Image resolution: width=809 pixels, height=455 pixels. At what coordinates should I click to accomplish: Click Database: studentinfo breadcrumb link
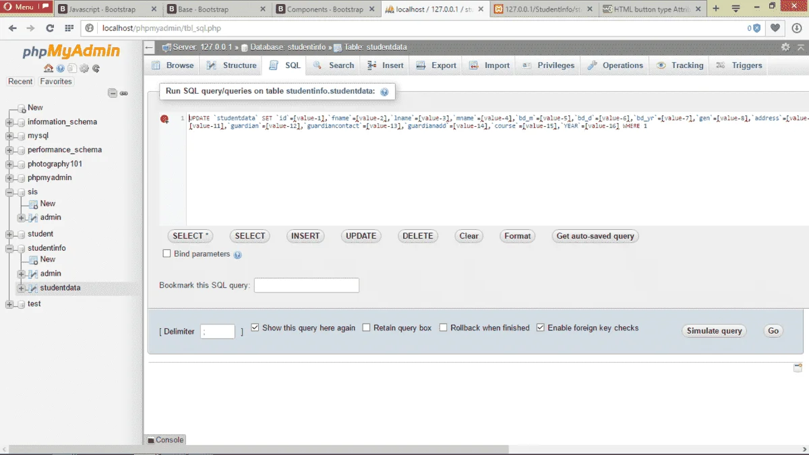(287, 47)
